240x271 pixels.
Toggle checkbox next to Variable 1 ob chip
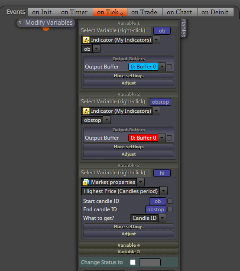pyautogui.click(x=174, y=31)
